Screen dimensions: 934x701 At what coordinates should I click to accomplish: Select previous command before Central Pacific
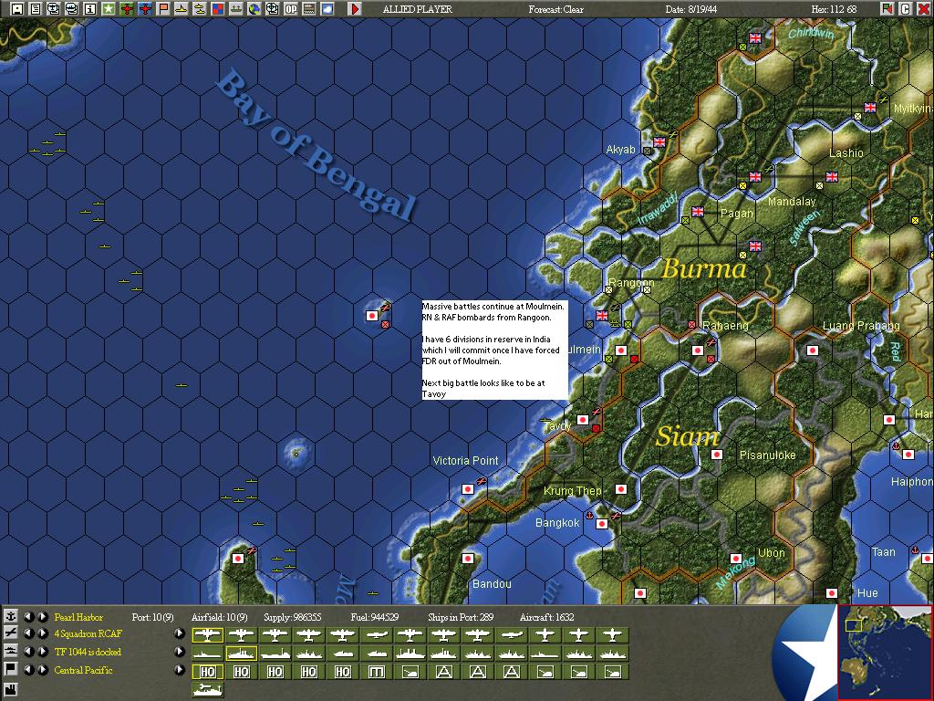pyautogui.click(x=28, y=670)
